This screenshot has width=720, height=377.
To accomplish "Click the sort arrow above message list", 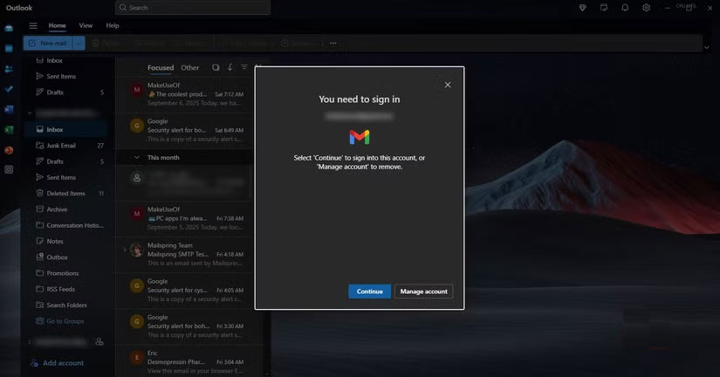I will click(x=230, y=67).
